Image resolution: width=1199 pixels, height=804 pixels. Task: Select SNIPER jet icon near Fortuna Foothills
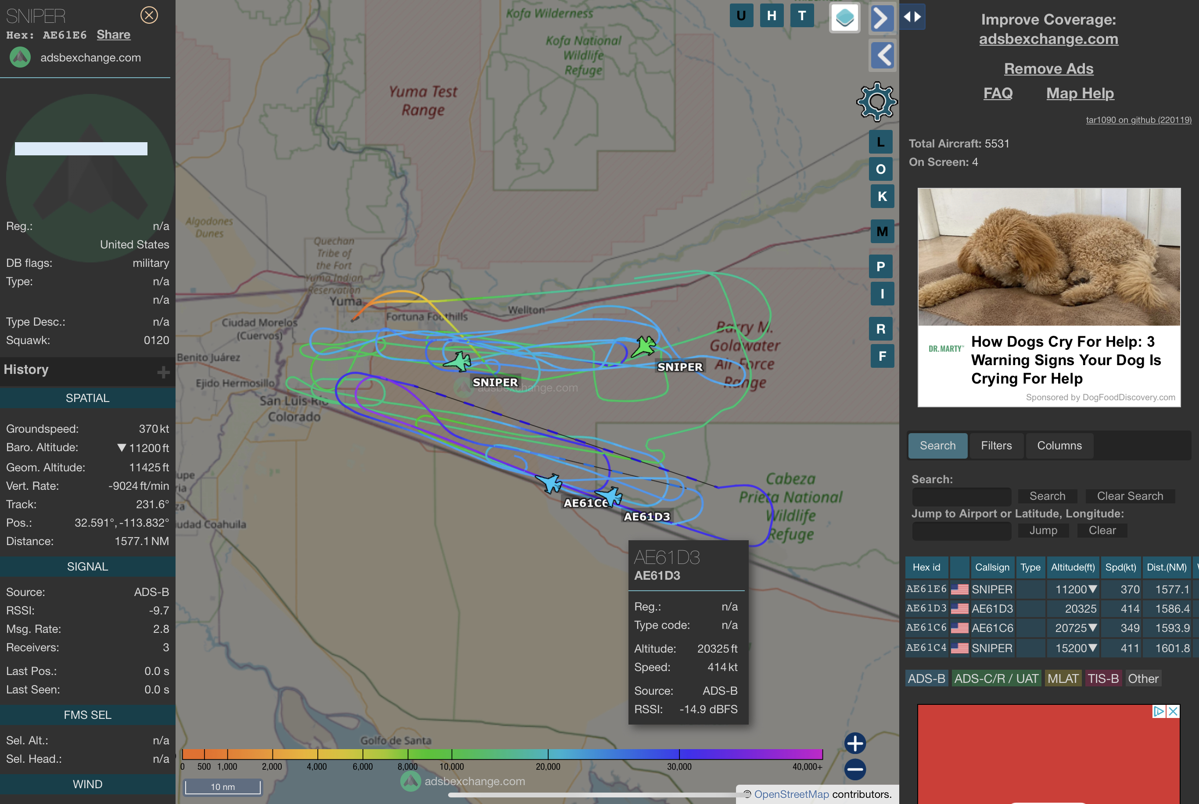click(458, 362)
